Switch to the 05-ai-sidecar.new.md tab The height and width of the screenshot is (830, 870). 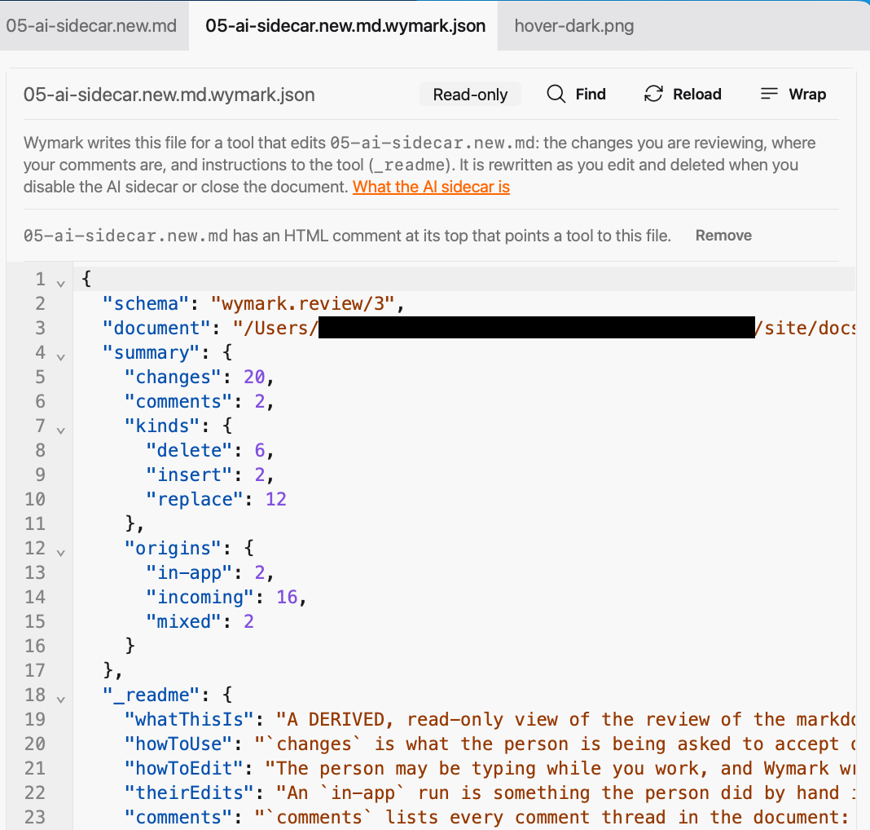coord(91,25)
